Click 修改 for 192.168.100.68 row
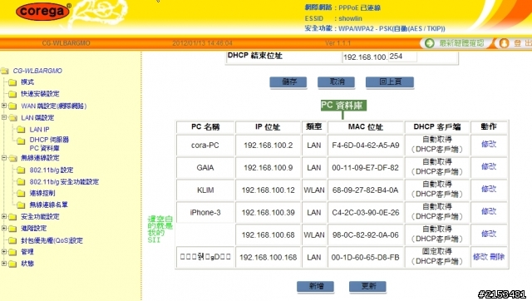This screenshot has height=301, width=532. [489, 234]
